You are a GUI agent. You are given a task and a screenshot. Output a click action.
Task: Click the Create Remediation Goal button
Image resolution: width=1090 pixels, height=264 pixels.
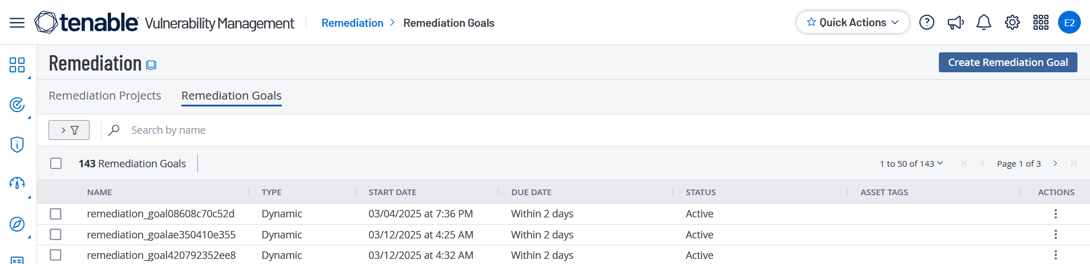pos(1007,63)
